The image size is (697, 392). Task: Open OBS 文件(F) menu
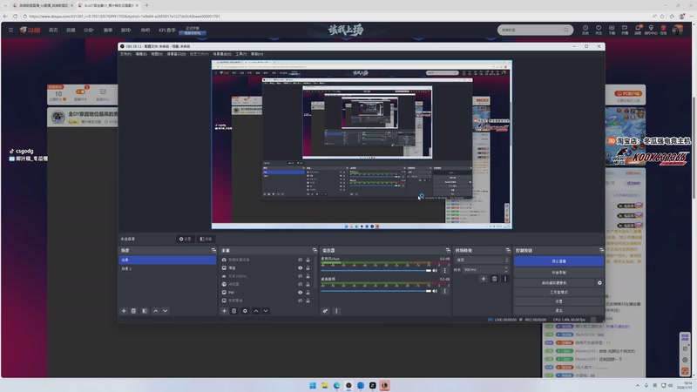(x=125, y=54)
